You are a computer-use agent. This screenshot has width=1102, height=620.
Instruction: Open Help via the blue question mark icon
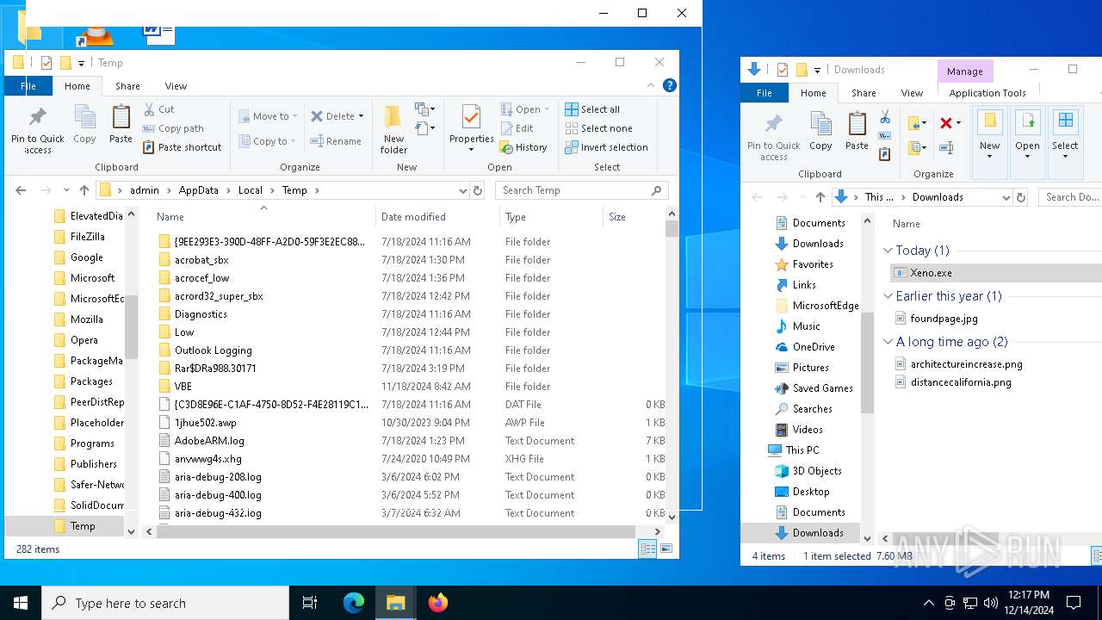(669, 85)
